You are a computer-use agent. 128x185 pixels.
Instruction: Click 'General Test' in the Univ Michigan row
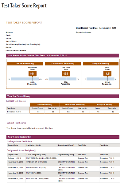pos(83,158)
